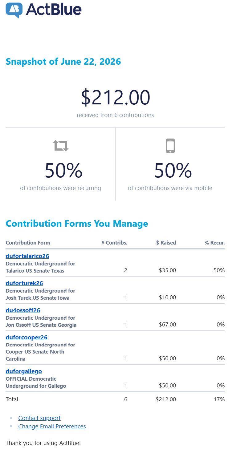The height and width of the screenshot is (449, 228).
Task: Click the 17% total recurring value
Action: click(219, 399)
